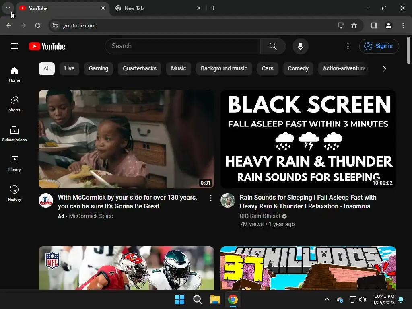Select the Background music chip
Image resolution: width=412 pixels, height=309 pixels.
pyautogui.click(x=224, y=68)
